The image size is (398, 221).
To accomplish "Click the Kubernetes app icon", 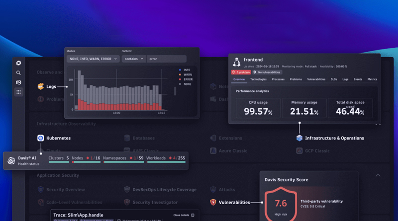I will click(x=41, y=138).
